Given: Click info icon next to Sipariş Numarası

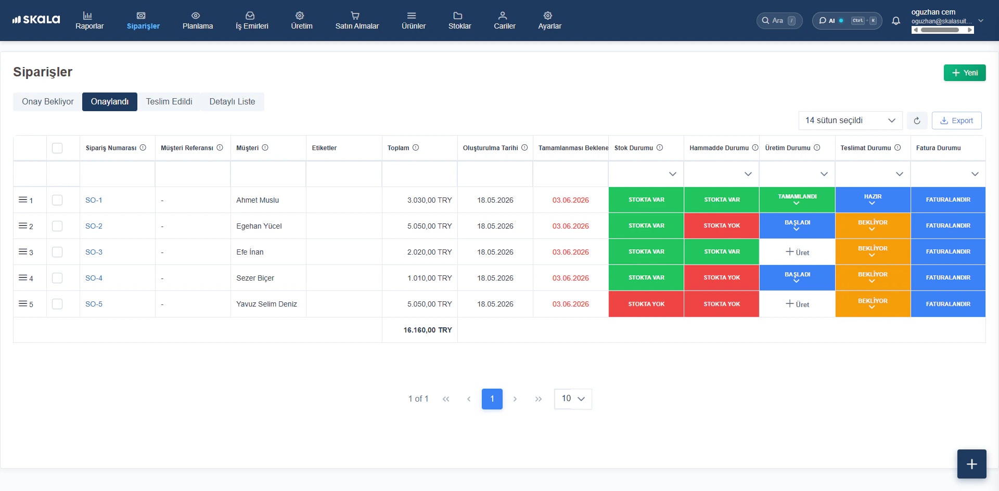Looking at the screenshot, I should pos(143,148).
